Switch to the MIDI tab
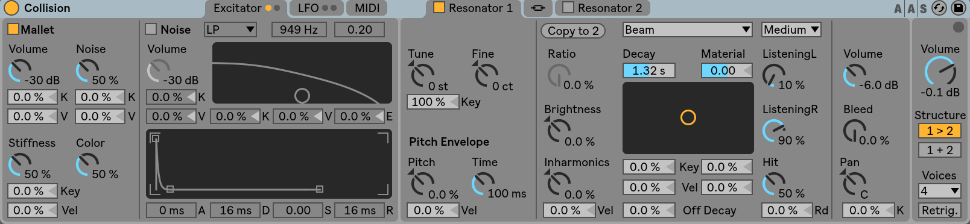The height and width of the screenshot is (224, 970). (367, 8)
